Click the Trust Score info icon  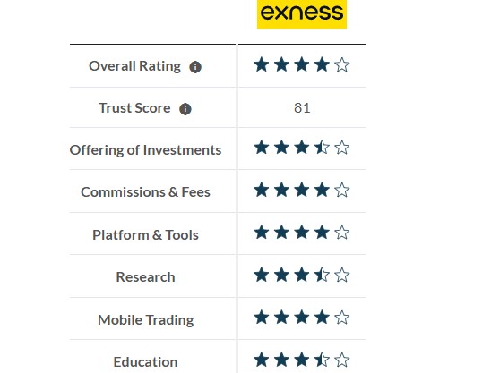click(185, 109)
